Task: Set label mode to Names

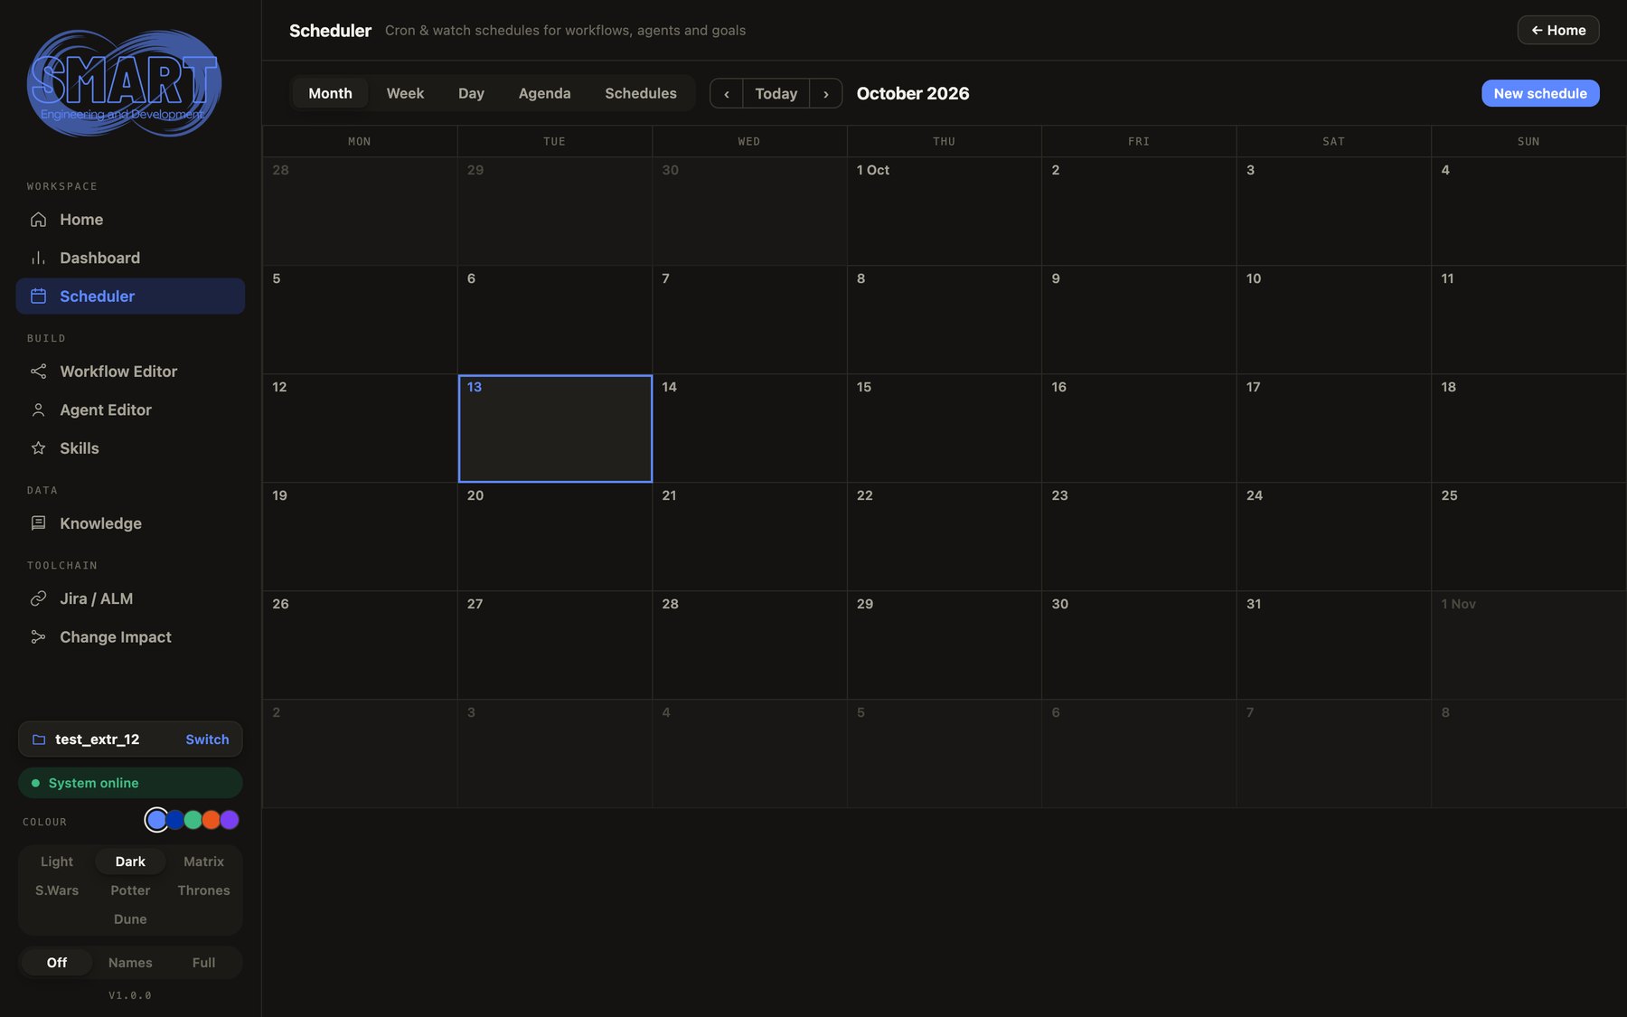Action: (130, 963)
